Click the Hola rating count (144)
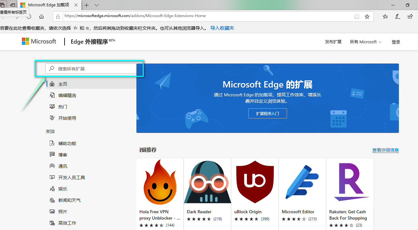This screenshot has height=230, width=418. 170,225
